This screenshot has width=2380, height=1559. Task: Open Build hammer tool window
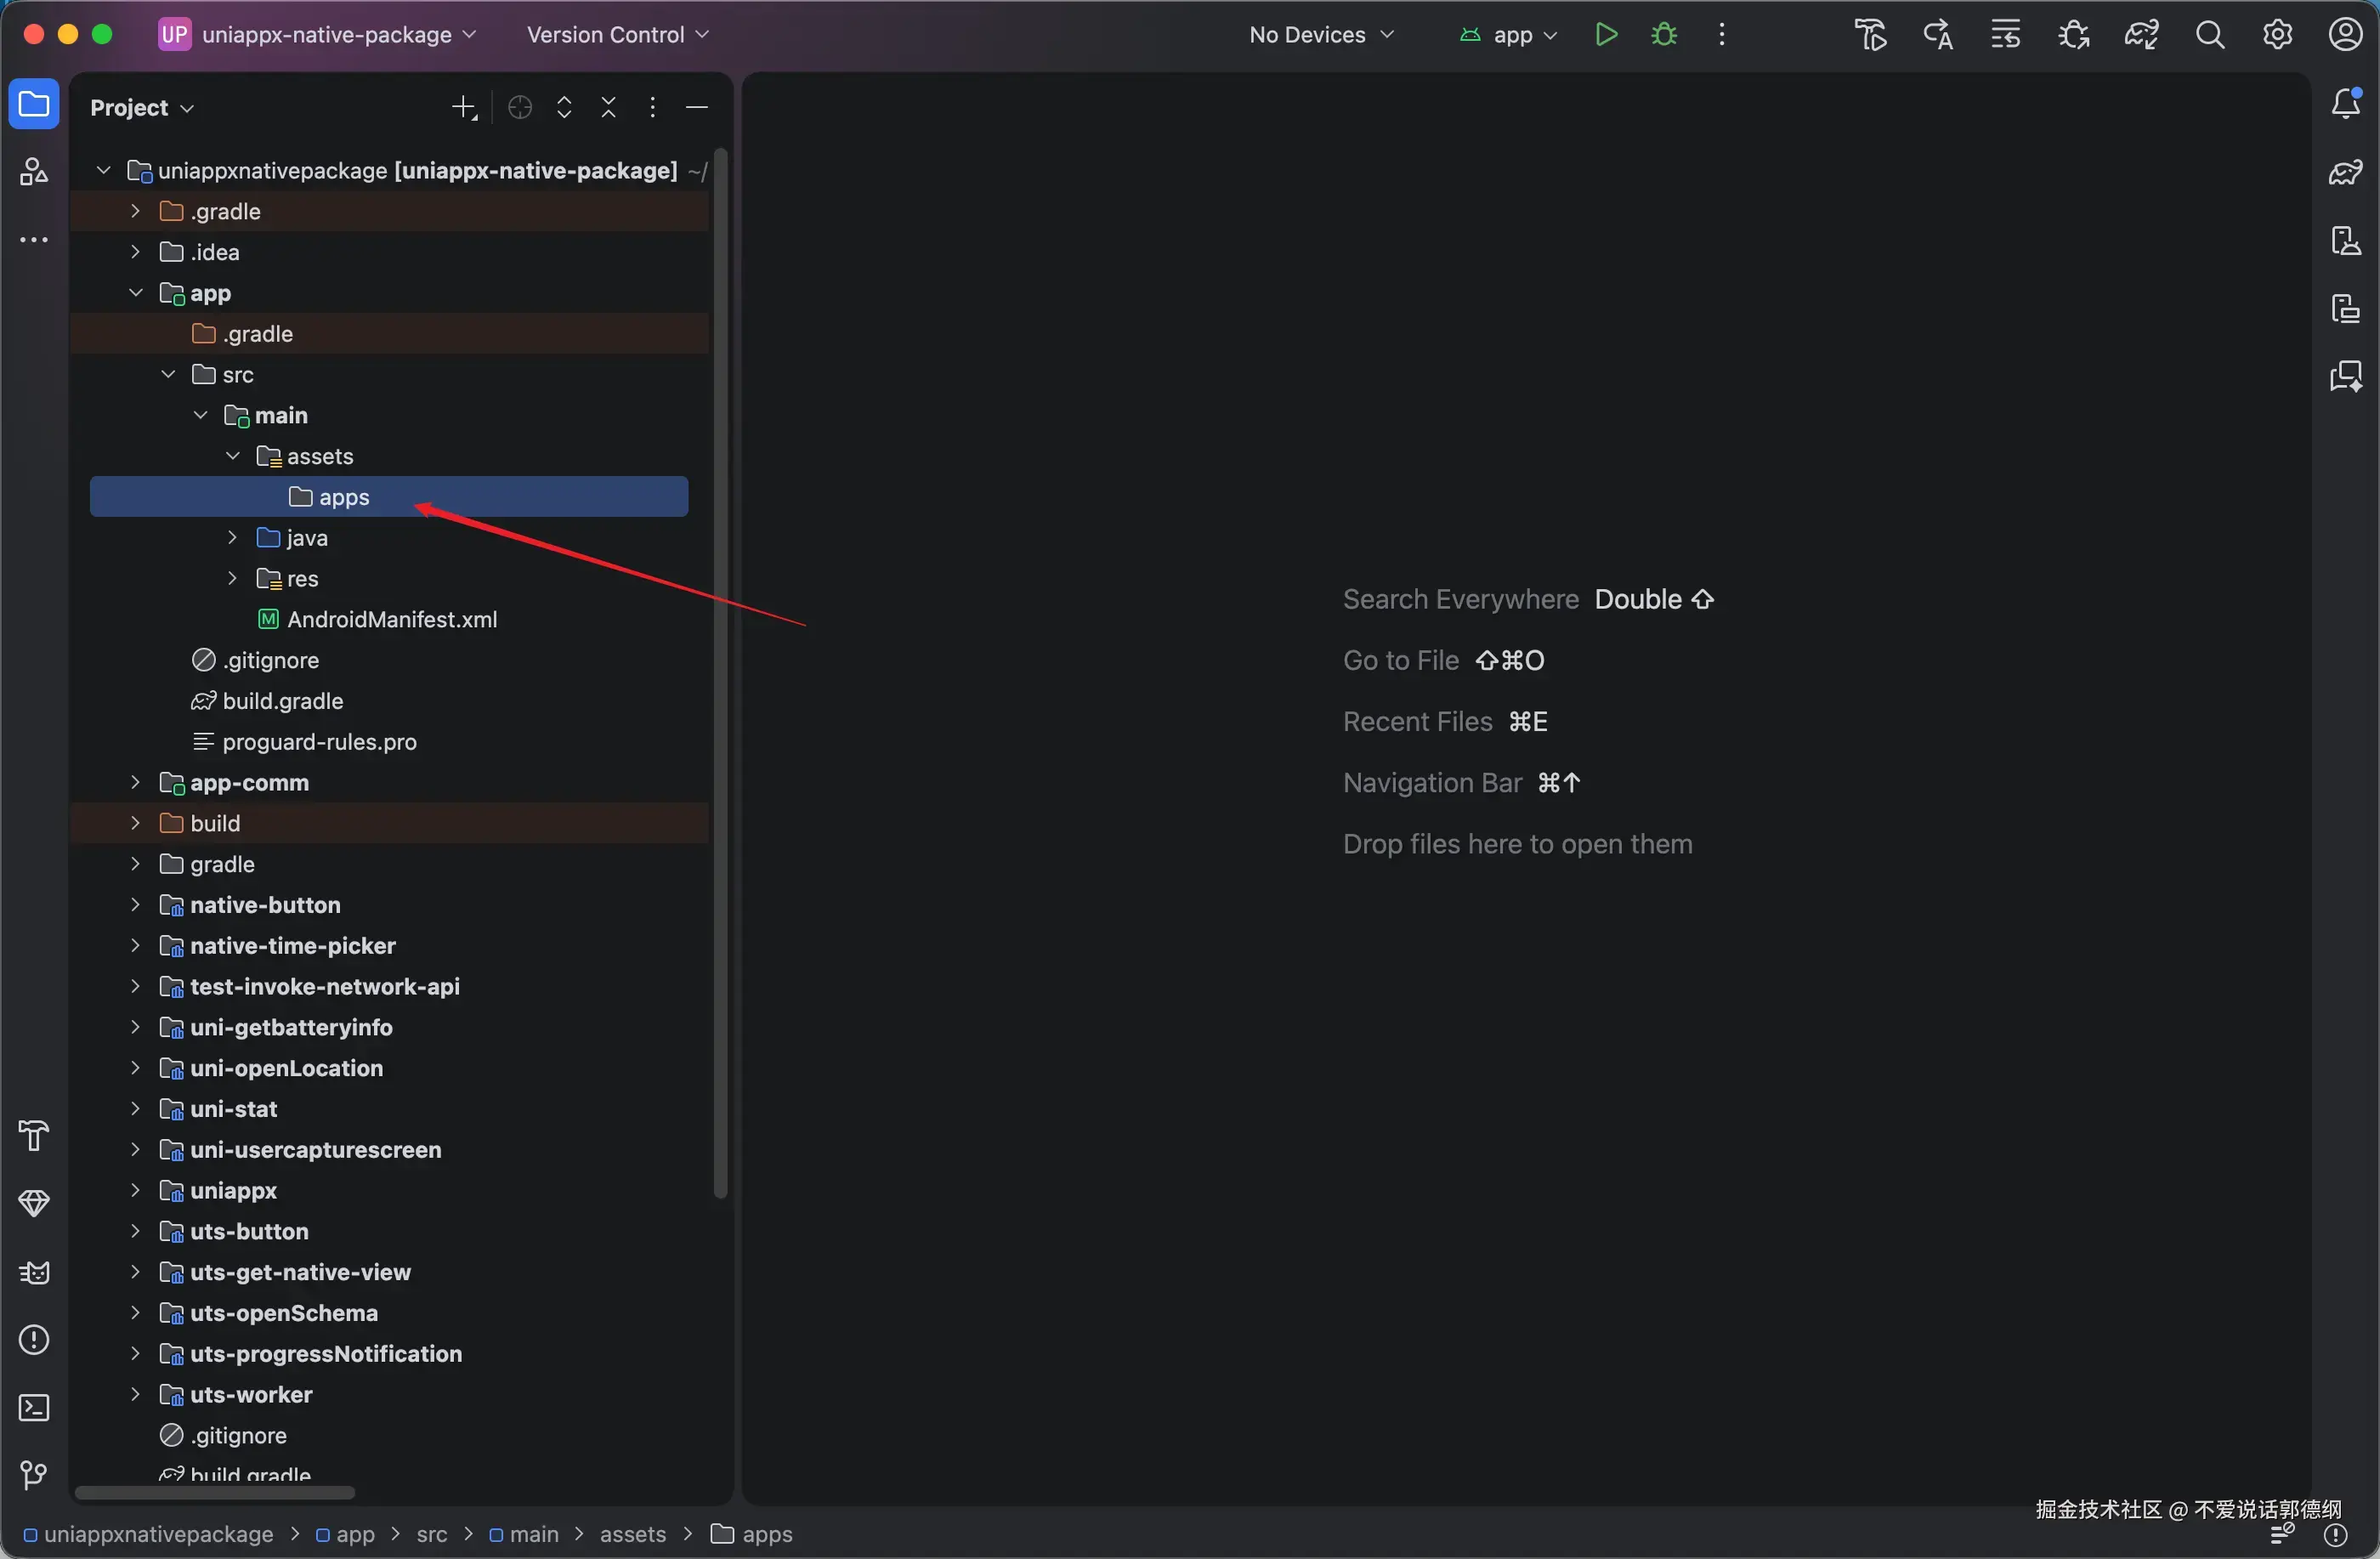pyautogui.click(x=34, y=1136)
